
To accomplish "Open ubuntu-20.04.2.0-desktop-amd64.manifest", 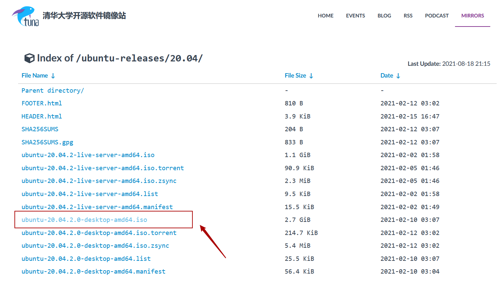I will pyautogui.click(x=93, y=272).
